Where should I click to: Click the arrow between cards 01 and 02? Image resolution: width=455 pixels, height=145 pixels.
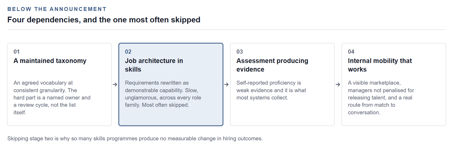click(x=115, y=84)
